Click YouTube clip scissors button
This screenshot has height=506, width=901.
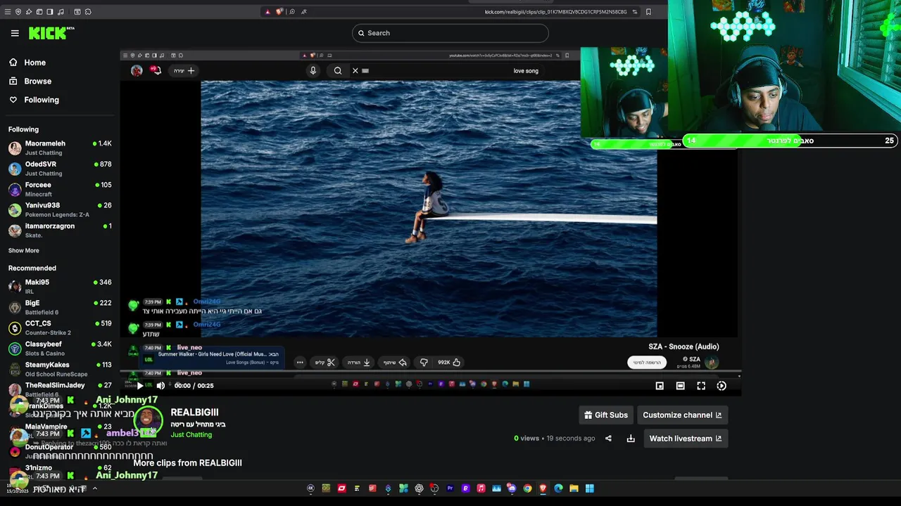point(325,363)
